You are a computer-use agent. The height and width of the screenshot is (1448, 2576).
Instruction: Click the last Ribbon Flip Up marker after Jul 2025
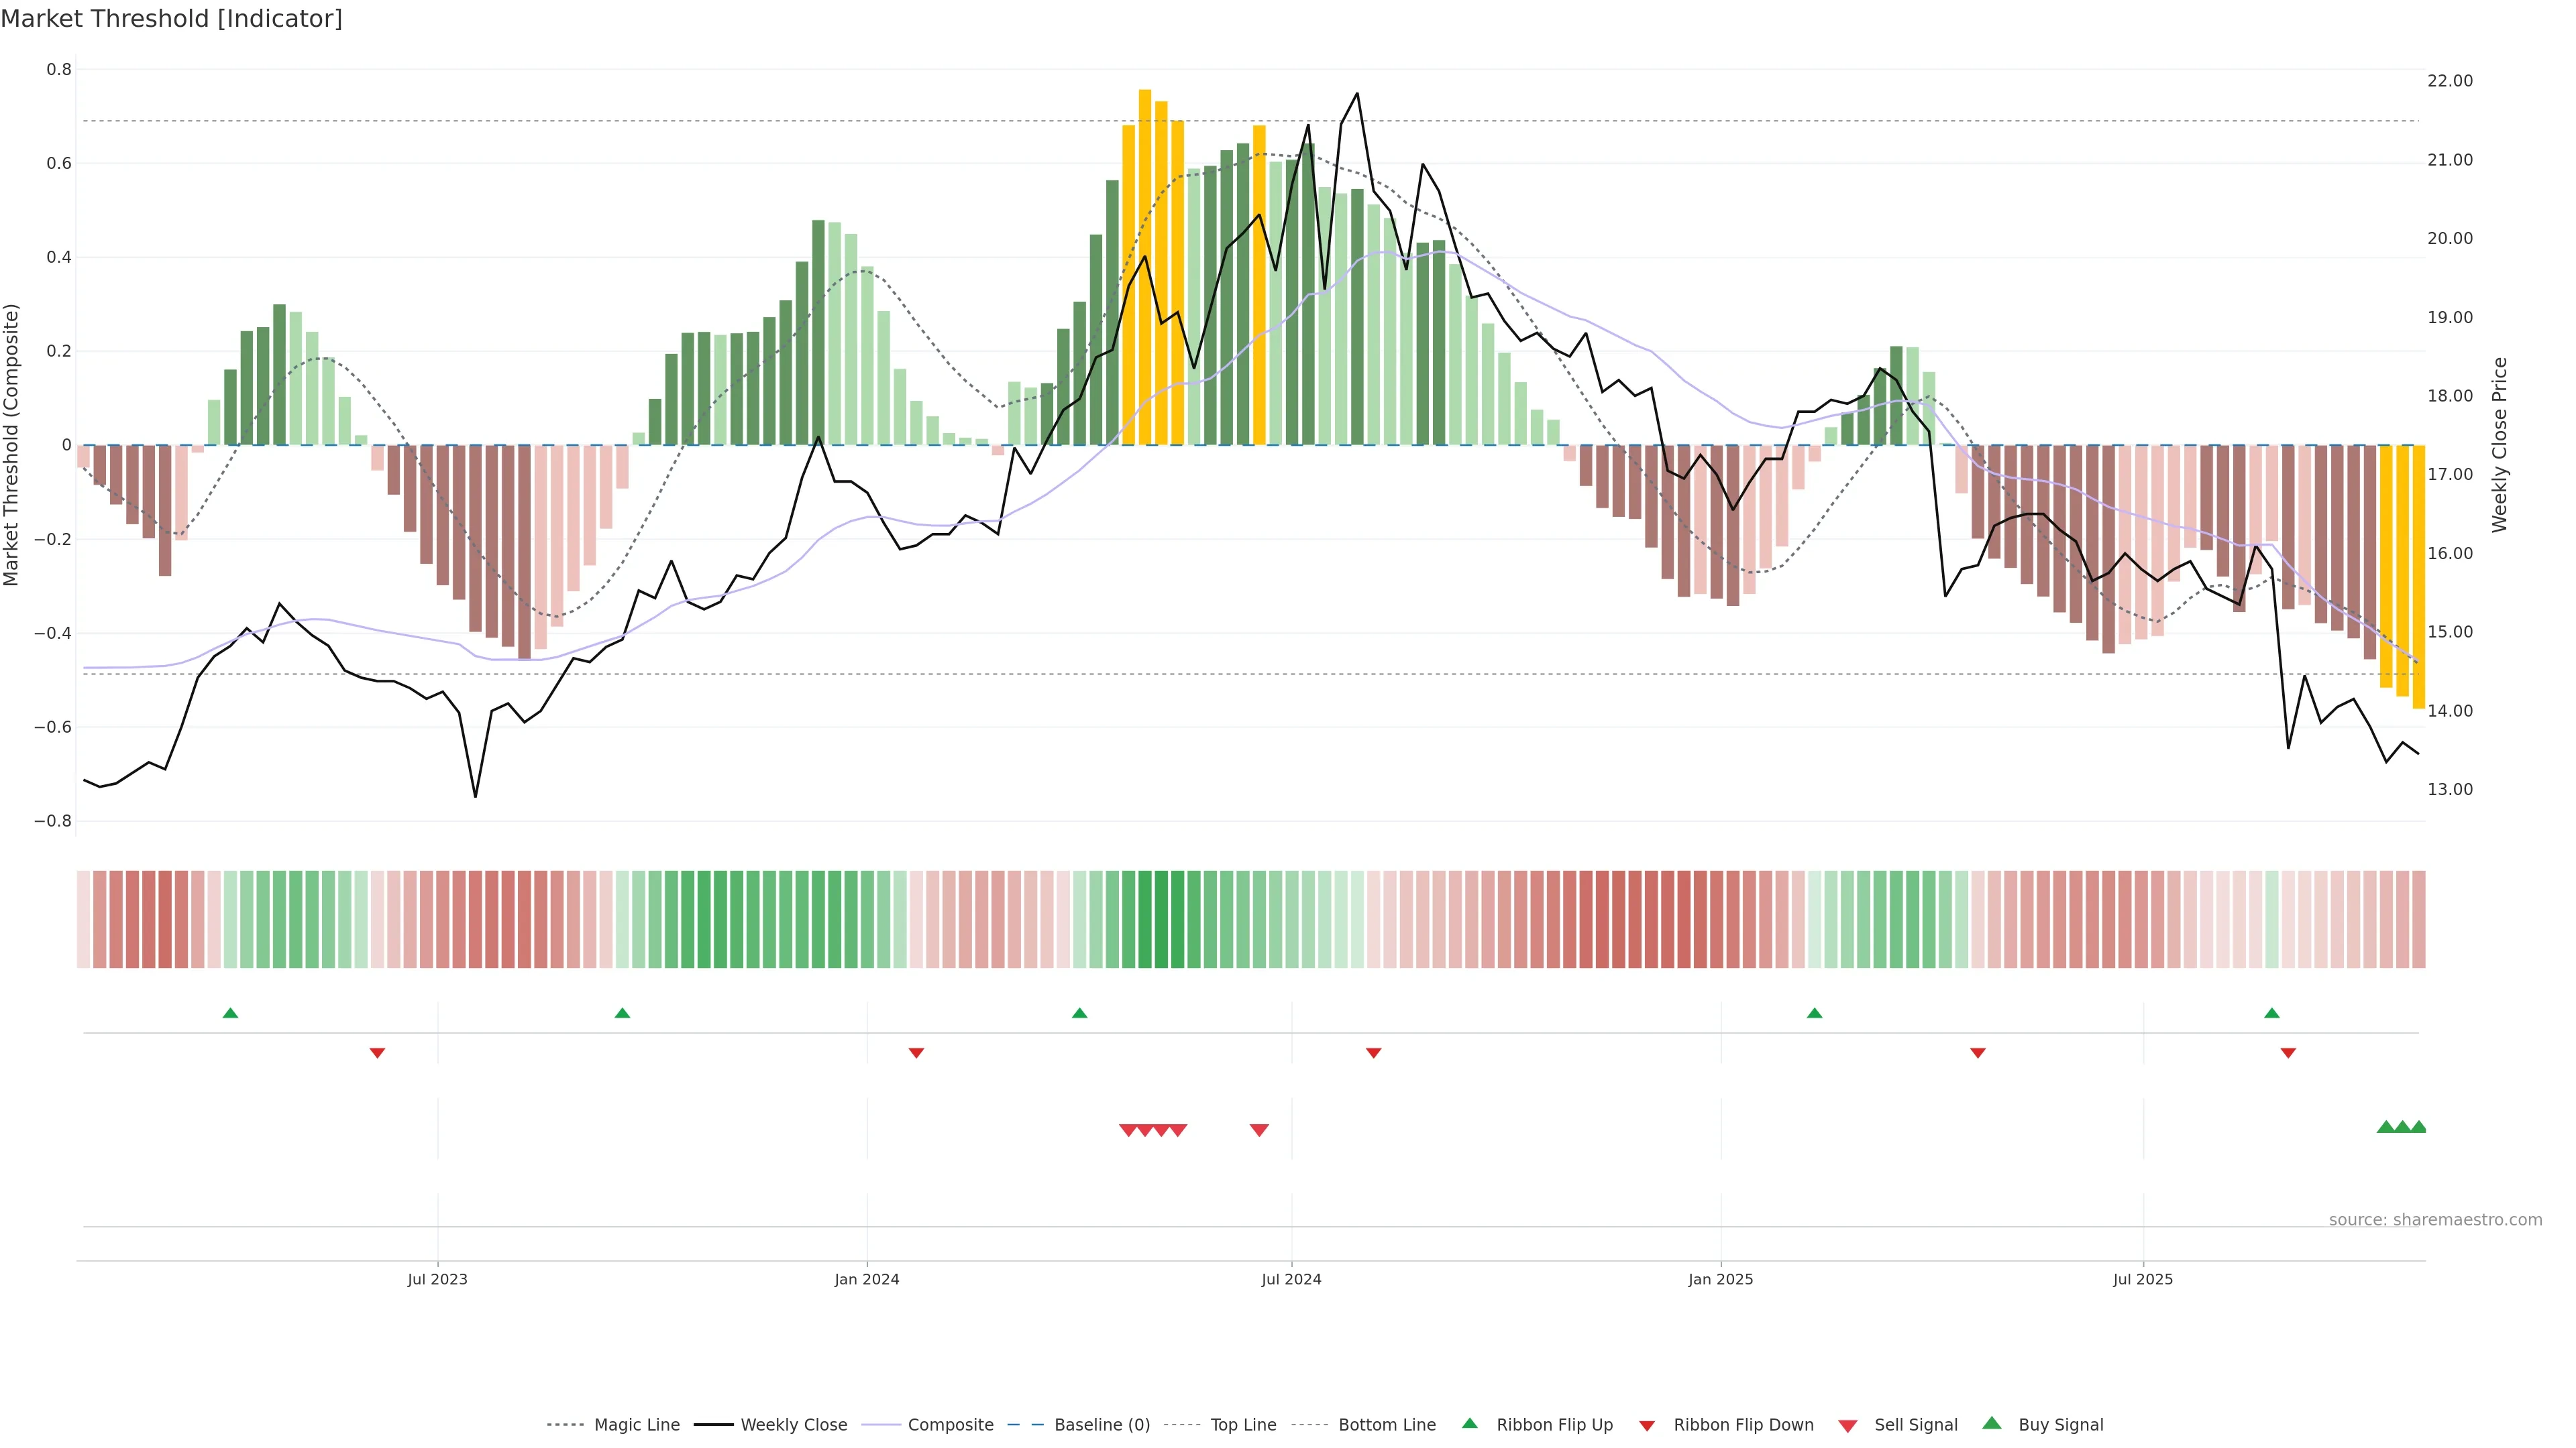click(2272, 1014)
